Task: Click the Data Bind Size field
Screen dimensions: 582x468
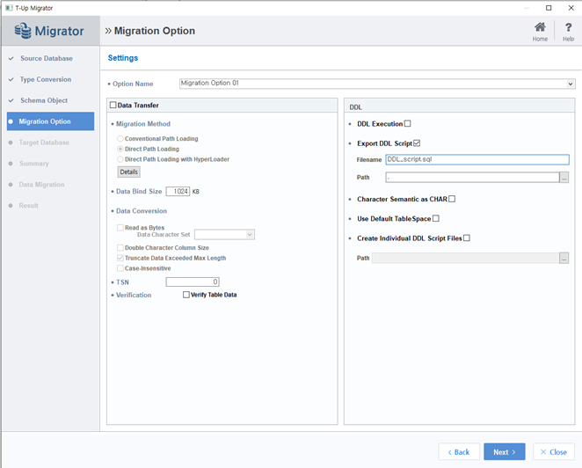Action: point(178,191)
